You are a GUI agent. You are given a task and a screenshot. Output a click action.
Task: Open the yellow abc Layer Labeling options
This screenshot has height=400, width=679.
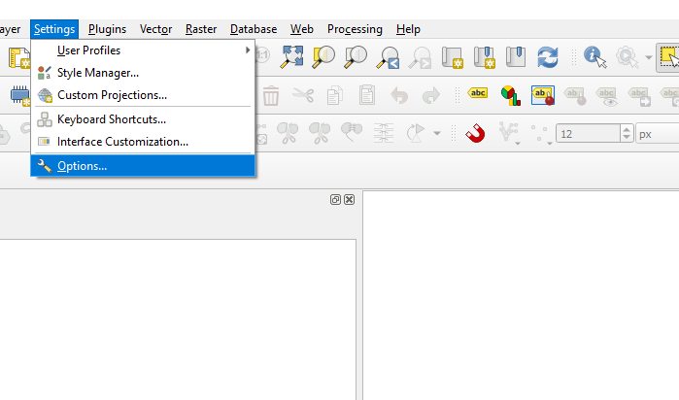click(477, 94)
